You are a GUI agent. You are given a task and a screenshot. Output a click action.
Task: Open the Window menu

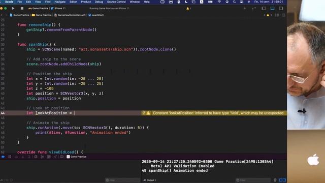135,2
